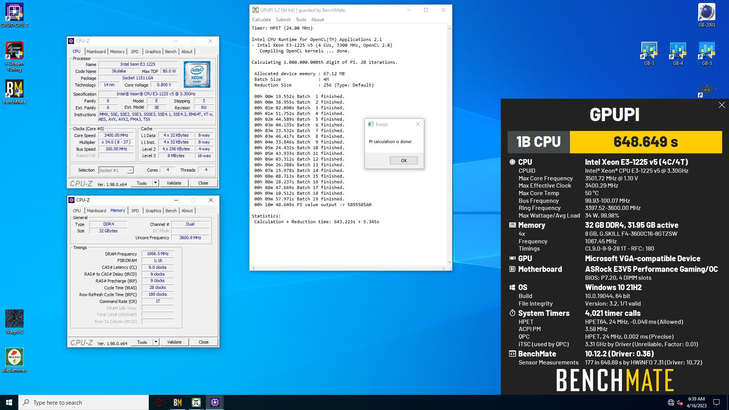Click the taskbar clock showing 6:39 AM
Viewport: 729px width, 410px height.
tap(696, 402)
